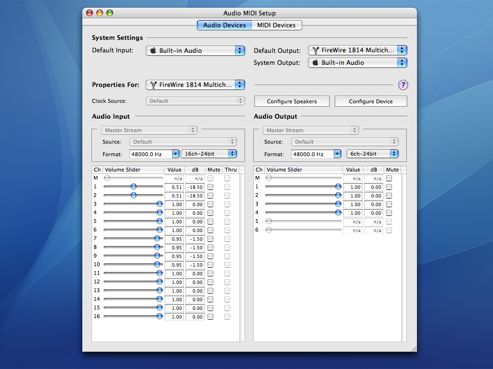Click the input channel 9 Value field

click(x=174, y=257)
